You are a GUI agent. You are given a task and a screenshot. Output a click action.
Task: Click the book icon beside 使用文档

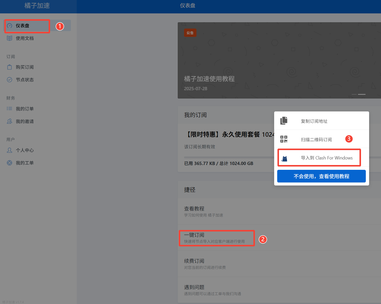pos(10,38)
